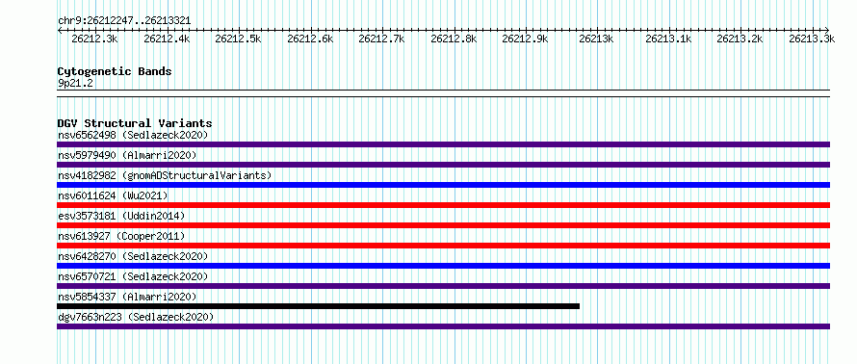
Task: Click the nsv6428270 (Sedlazeck2020) variant label
Action: click(x=133, y=256)
